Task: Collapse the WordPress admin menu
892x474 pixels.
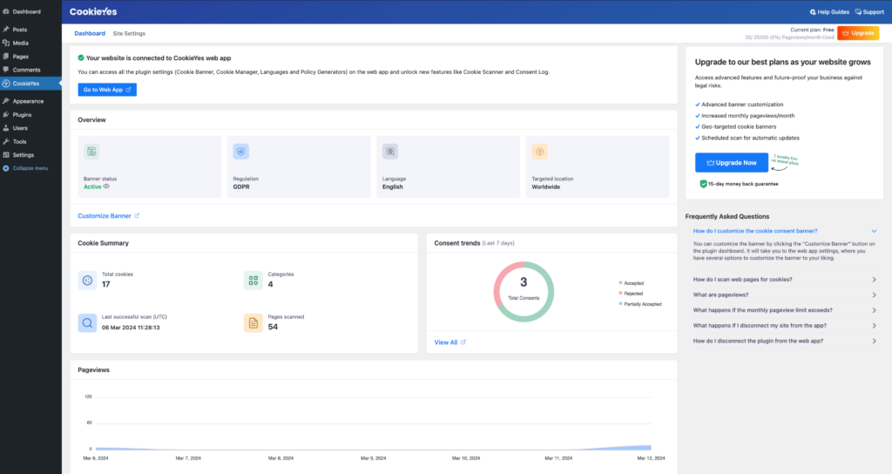Action: tap(30, 167)
